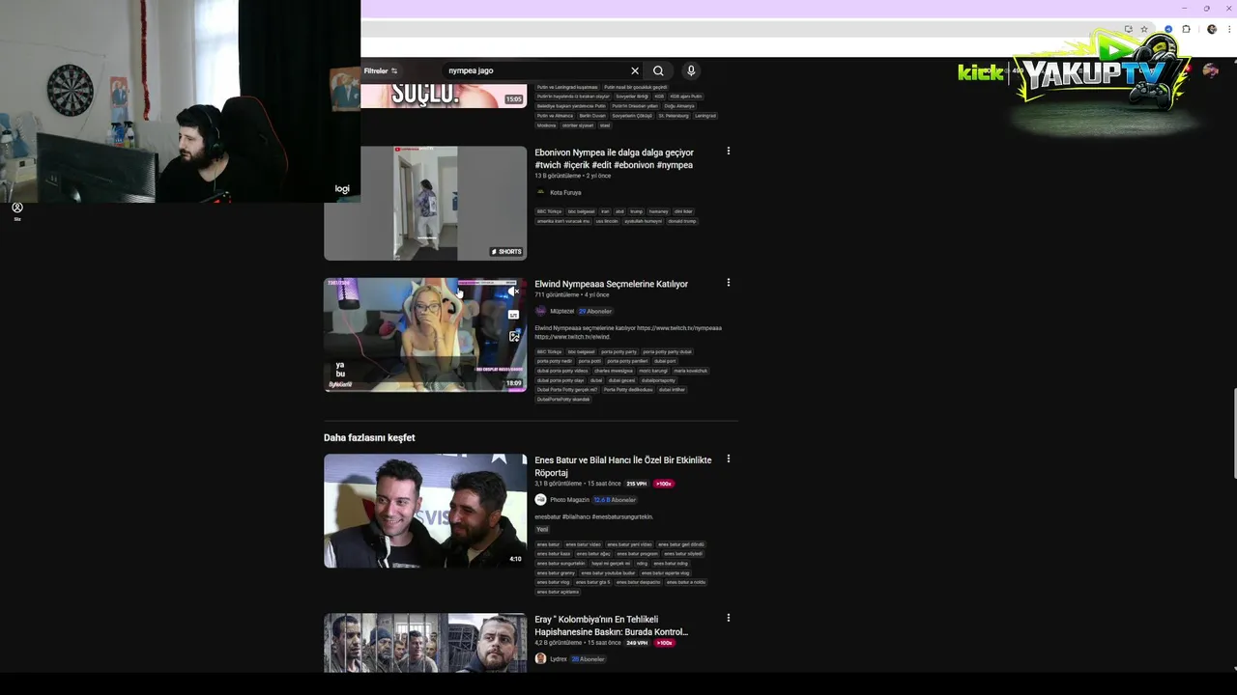Viewport: 1237px width, 695px height.
Task: Open Chrome's three-dot menu
Action: (x=1227, y=29)
